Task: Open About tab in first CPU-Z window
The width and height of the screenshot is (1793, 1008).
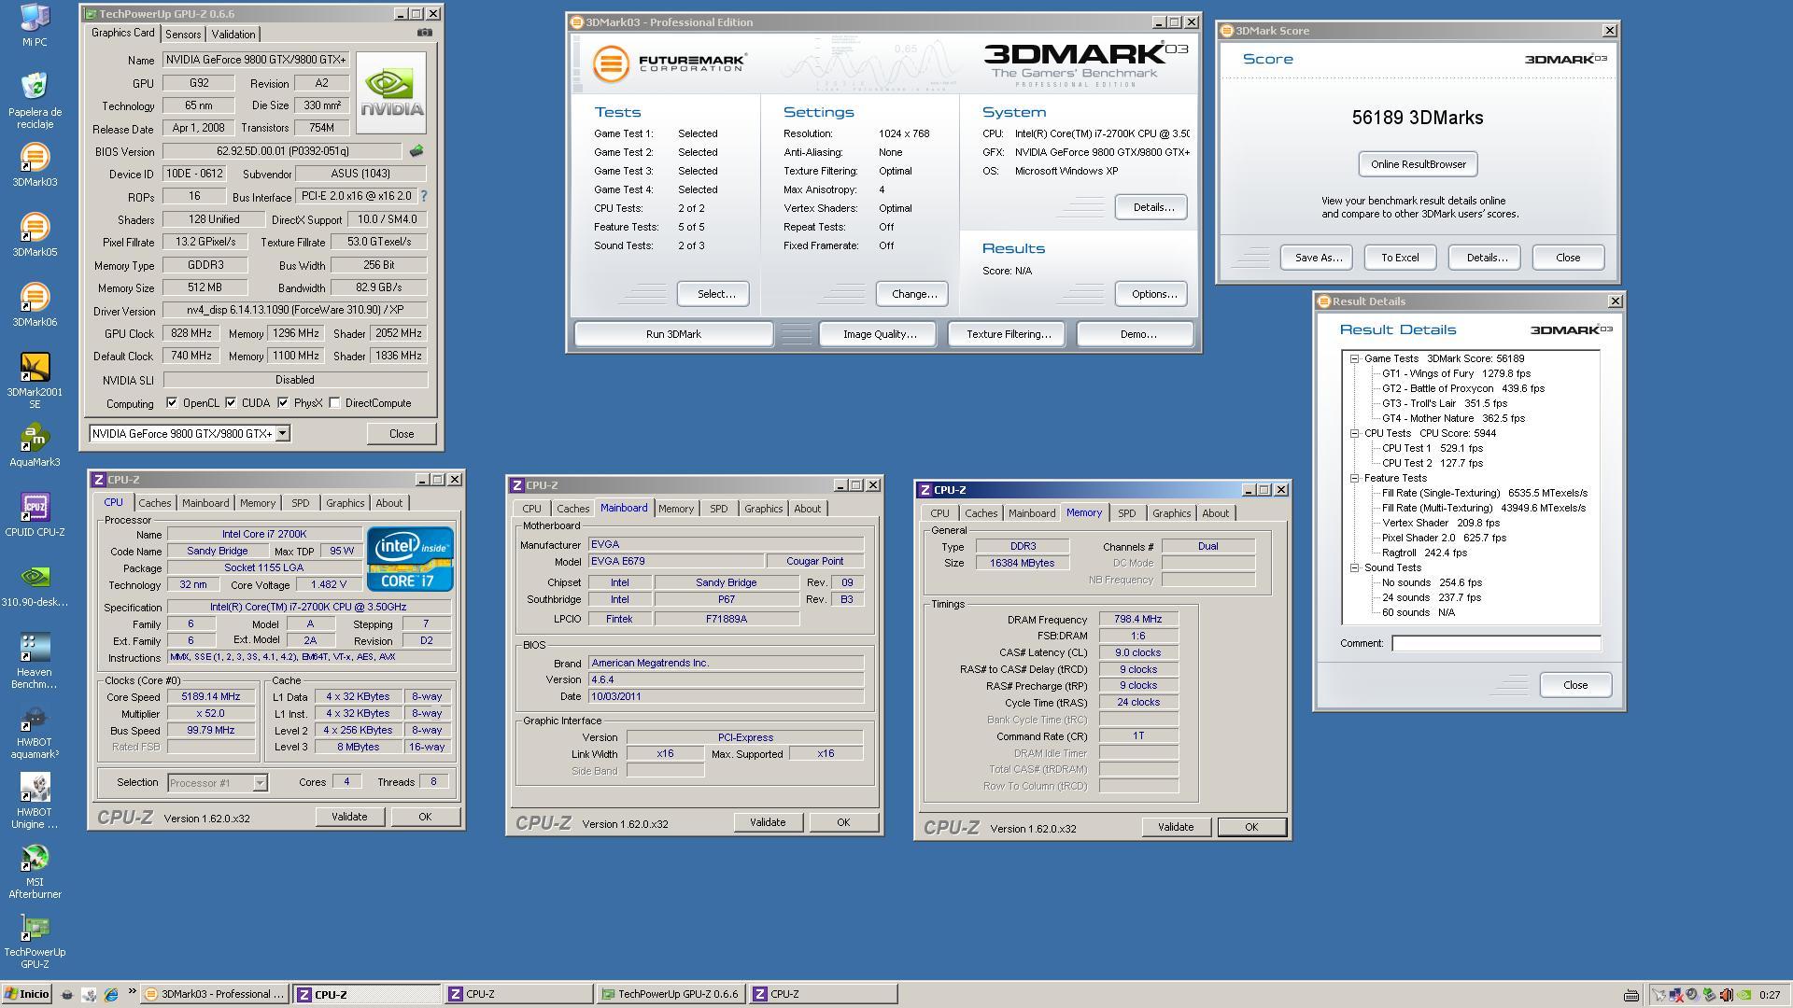Action: point(389,503)
